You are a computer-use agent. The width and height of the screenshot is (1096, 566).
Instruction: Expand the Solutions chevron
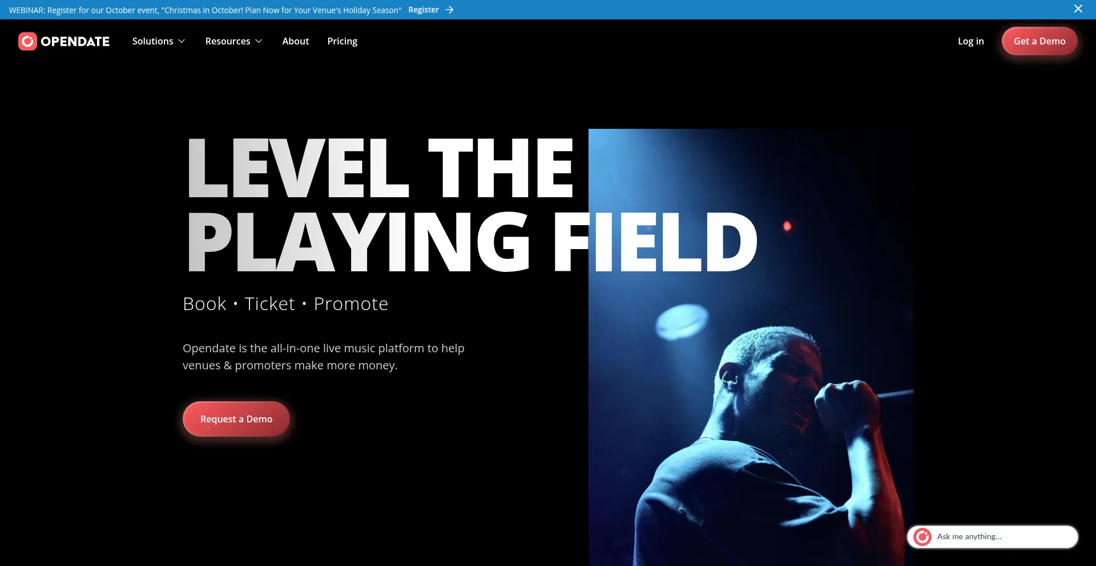tap(182, 41)
